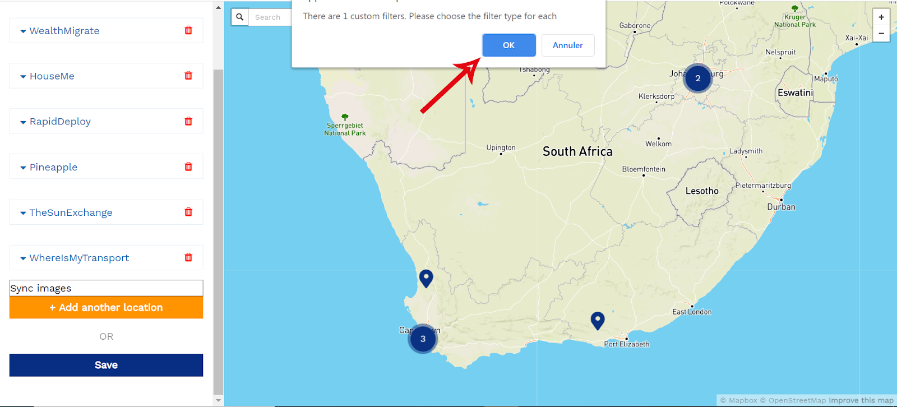
Task: Focus the map Search field
Action: click(x=270, y=17)
